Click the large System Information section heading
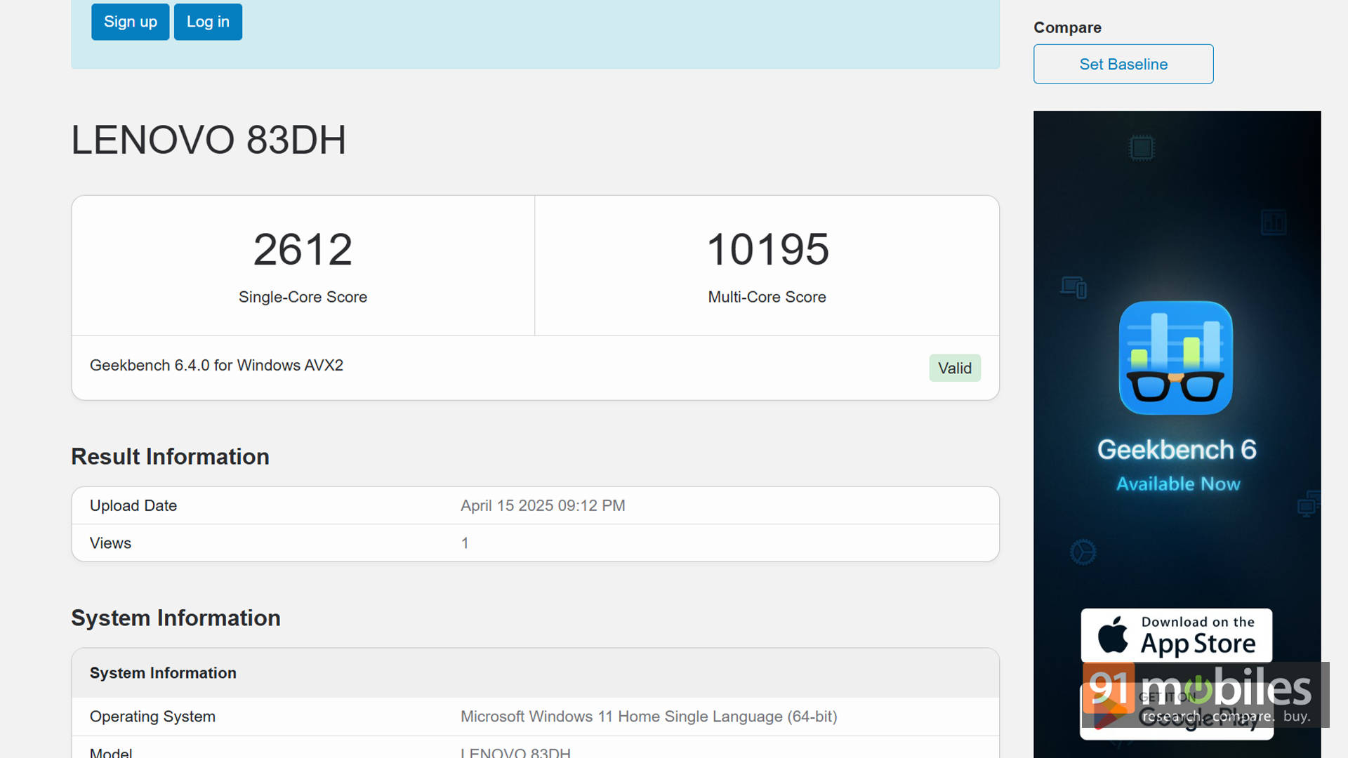This screenshot has width=1348, height=758. (176, 618)
